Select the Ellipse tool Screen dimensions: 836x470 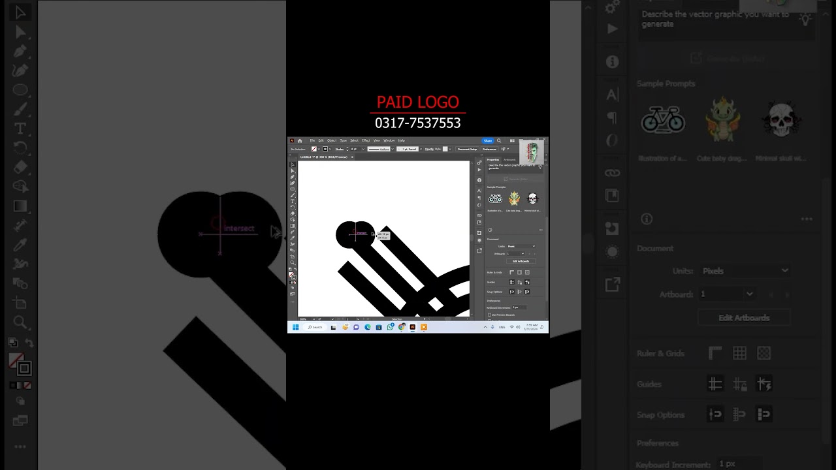coord(293,189)
